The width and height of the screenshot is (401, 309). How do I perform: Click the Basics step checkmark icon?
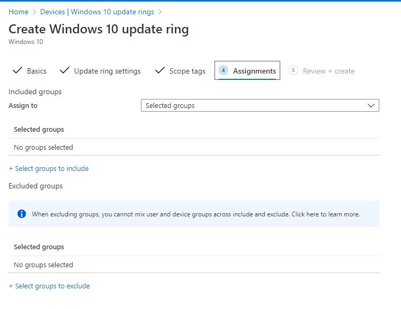pos(17,70)
